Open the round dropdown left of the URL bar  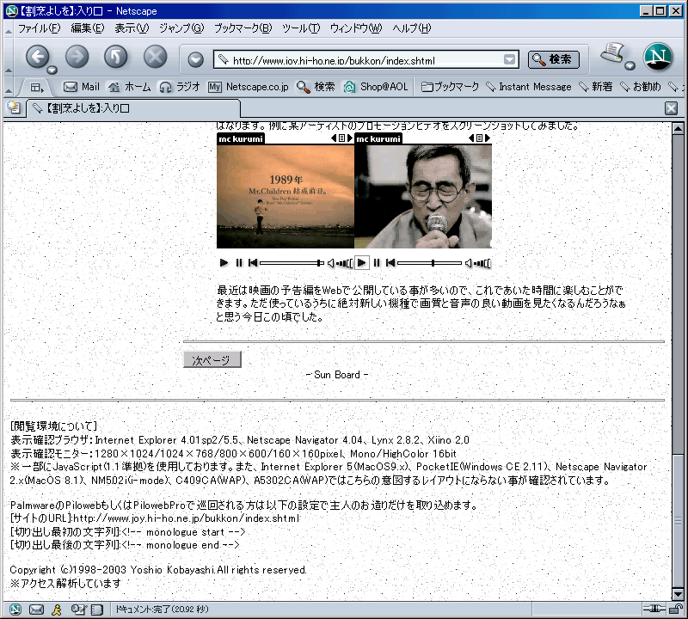pos(196,59)
